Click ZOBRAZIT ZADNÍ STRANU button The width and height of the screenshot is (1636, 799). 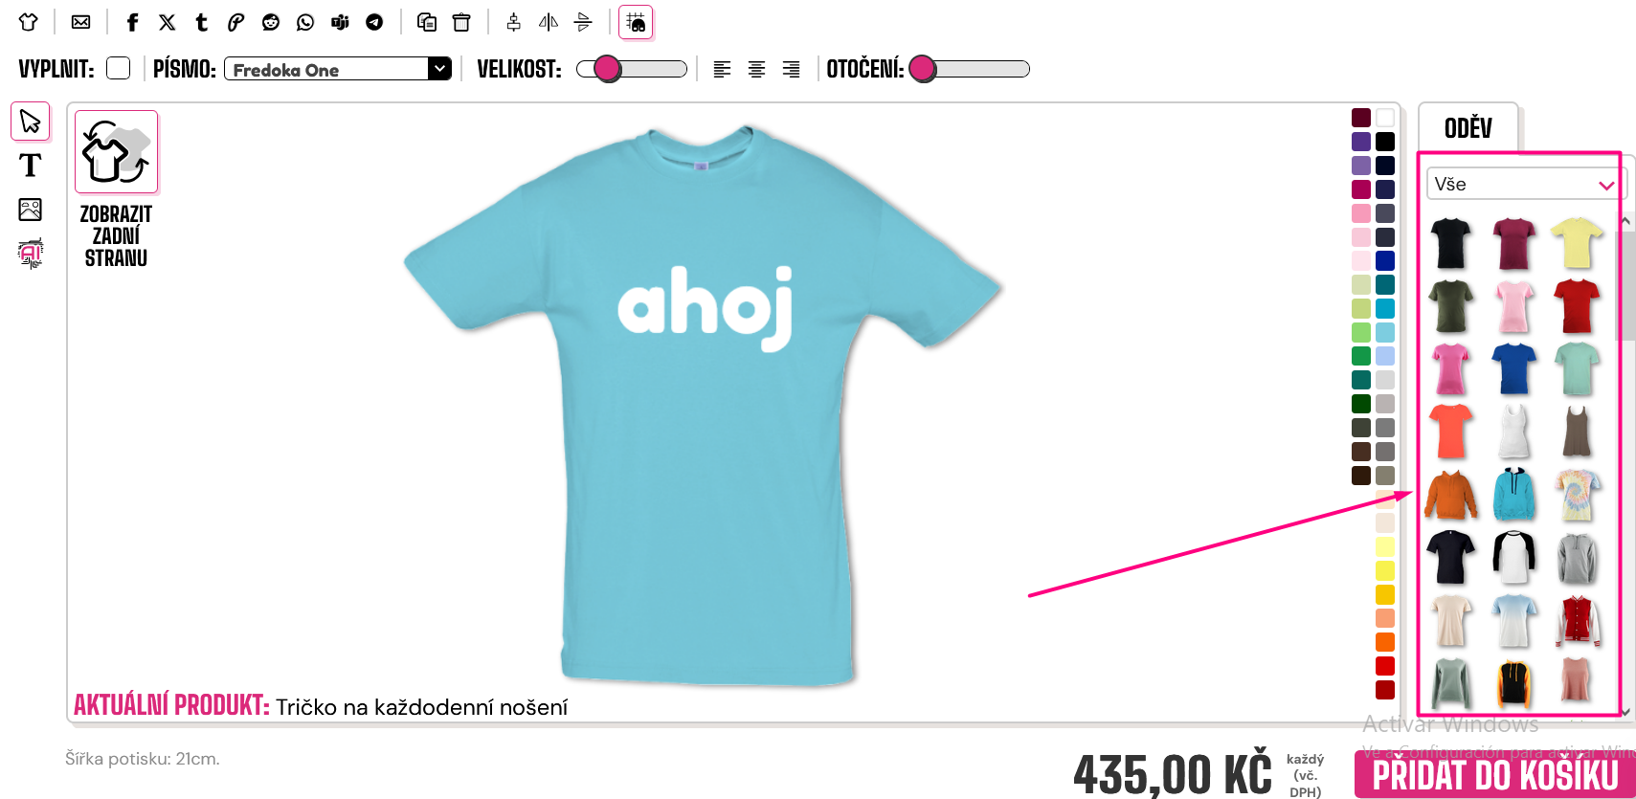116,190
